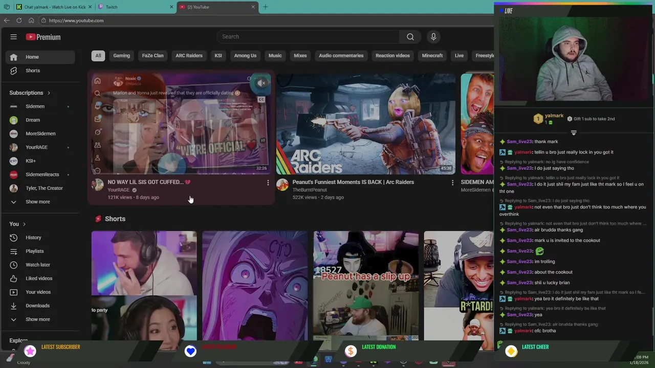Open Liked videos in the sidebar
The width and height of the screenshot is (655, 368).
click(40, 279)
